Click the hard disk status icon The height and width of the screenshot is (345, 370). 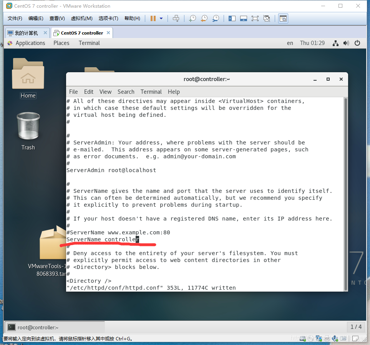tap(303, 338)
